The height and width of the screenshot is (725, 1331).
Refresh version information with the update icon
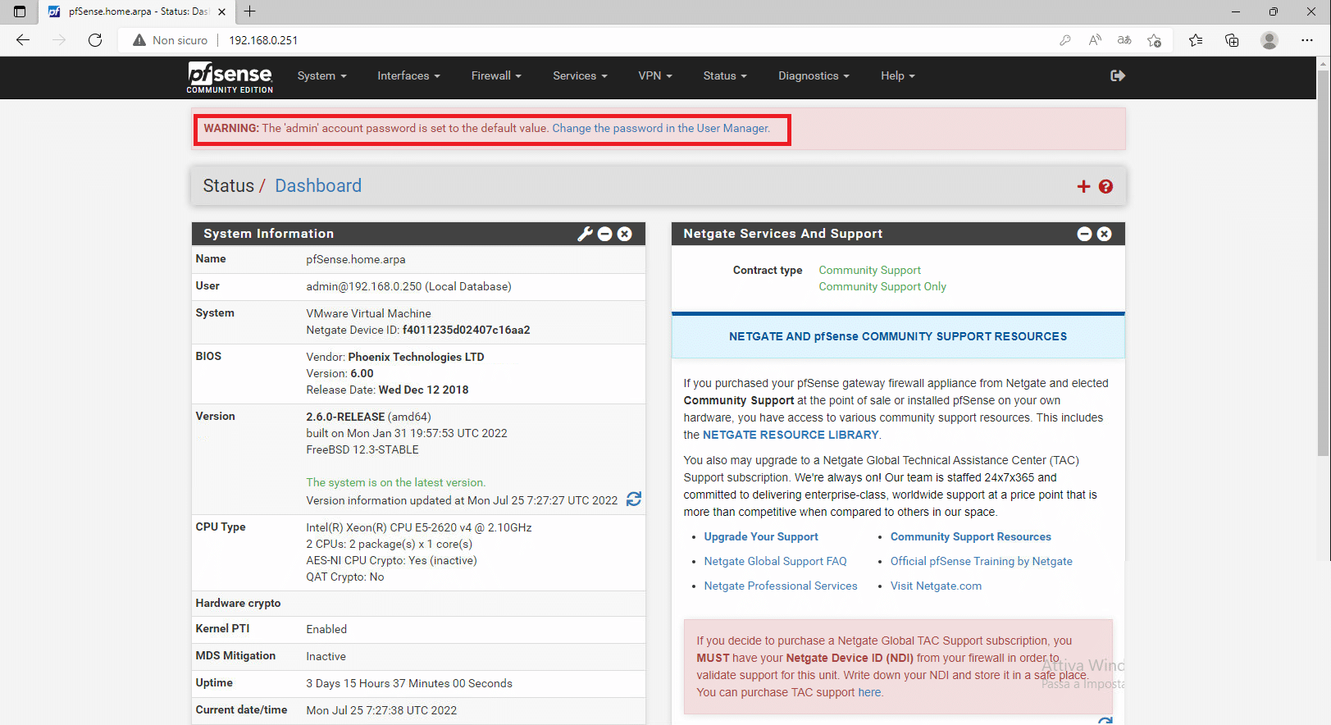(x=634, y=499)
